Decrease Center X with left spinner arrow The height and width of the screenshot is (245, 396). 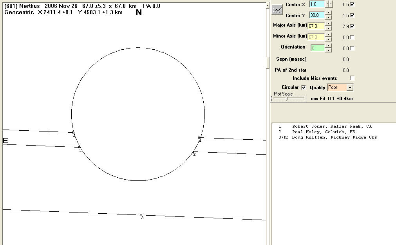click(327, 4)
